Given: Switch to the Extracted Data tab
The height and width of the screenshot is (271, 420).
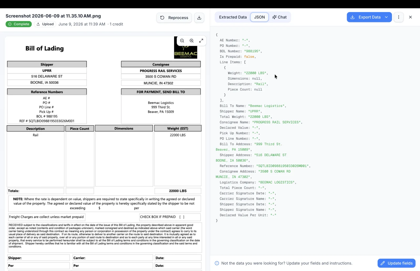Looking at the screenshot, I should click(233, 17).
